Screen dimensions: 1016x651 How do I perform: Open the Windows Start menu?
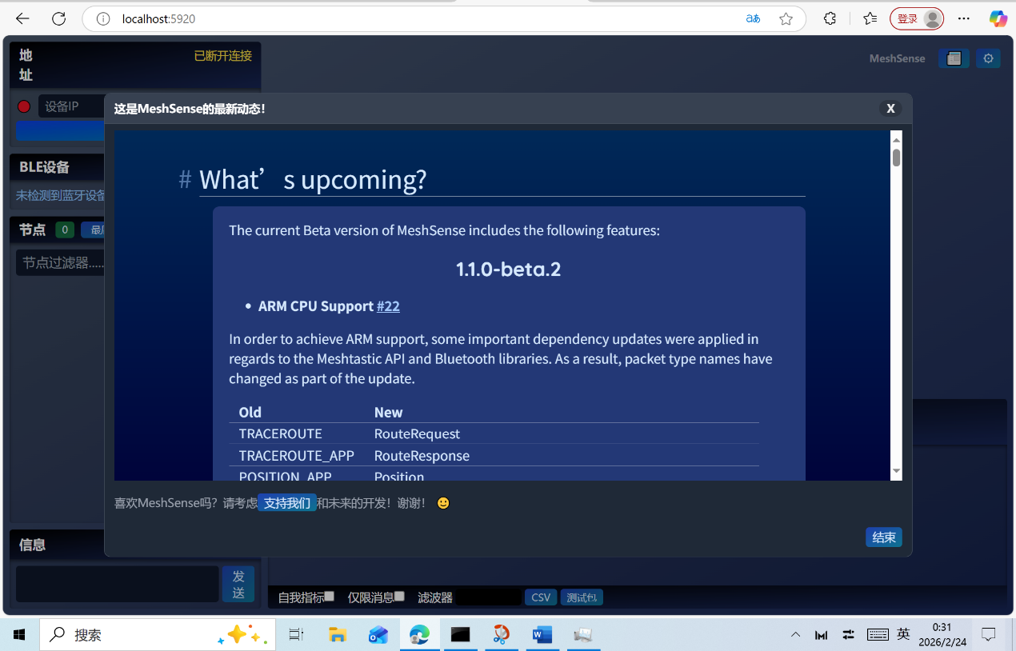coord(19,635)
